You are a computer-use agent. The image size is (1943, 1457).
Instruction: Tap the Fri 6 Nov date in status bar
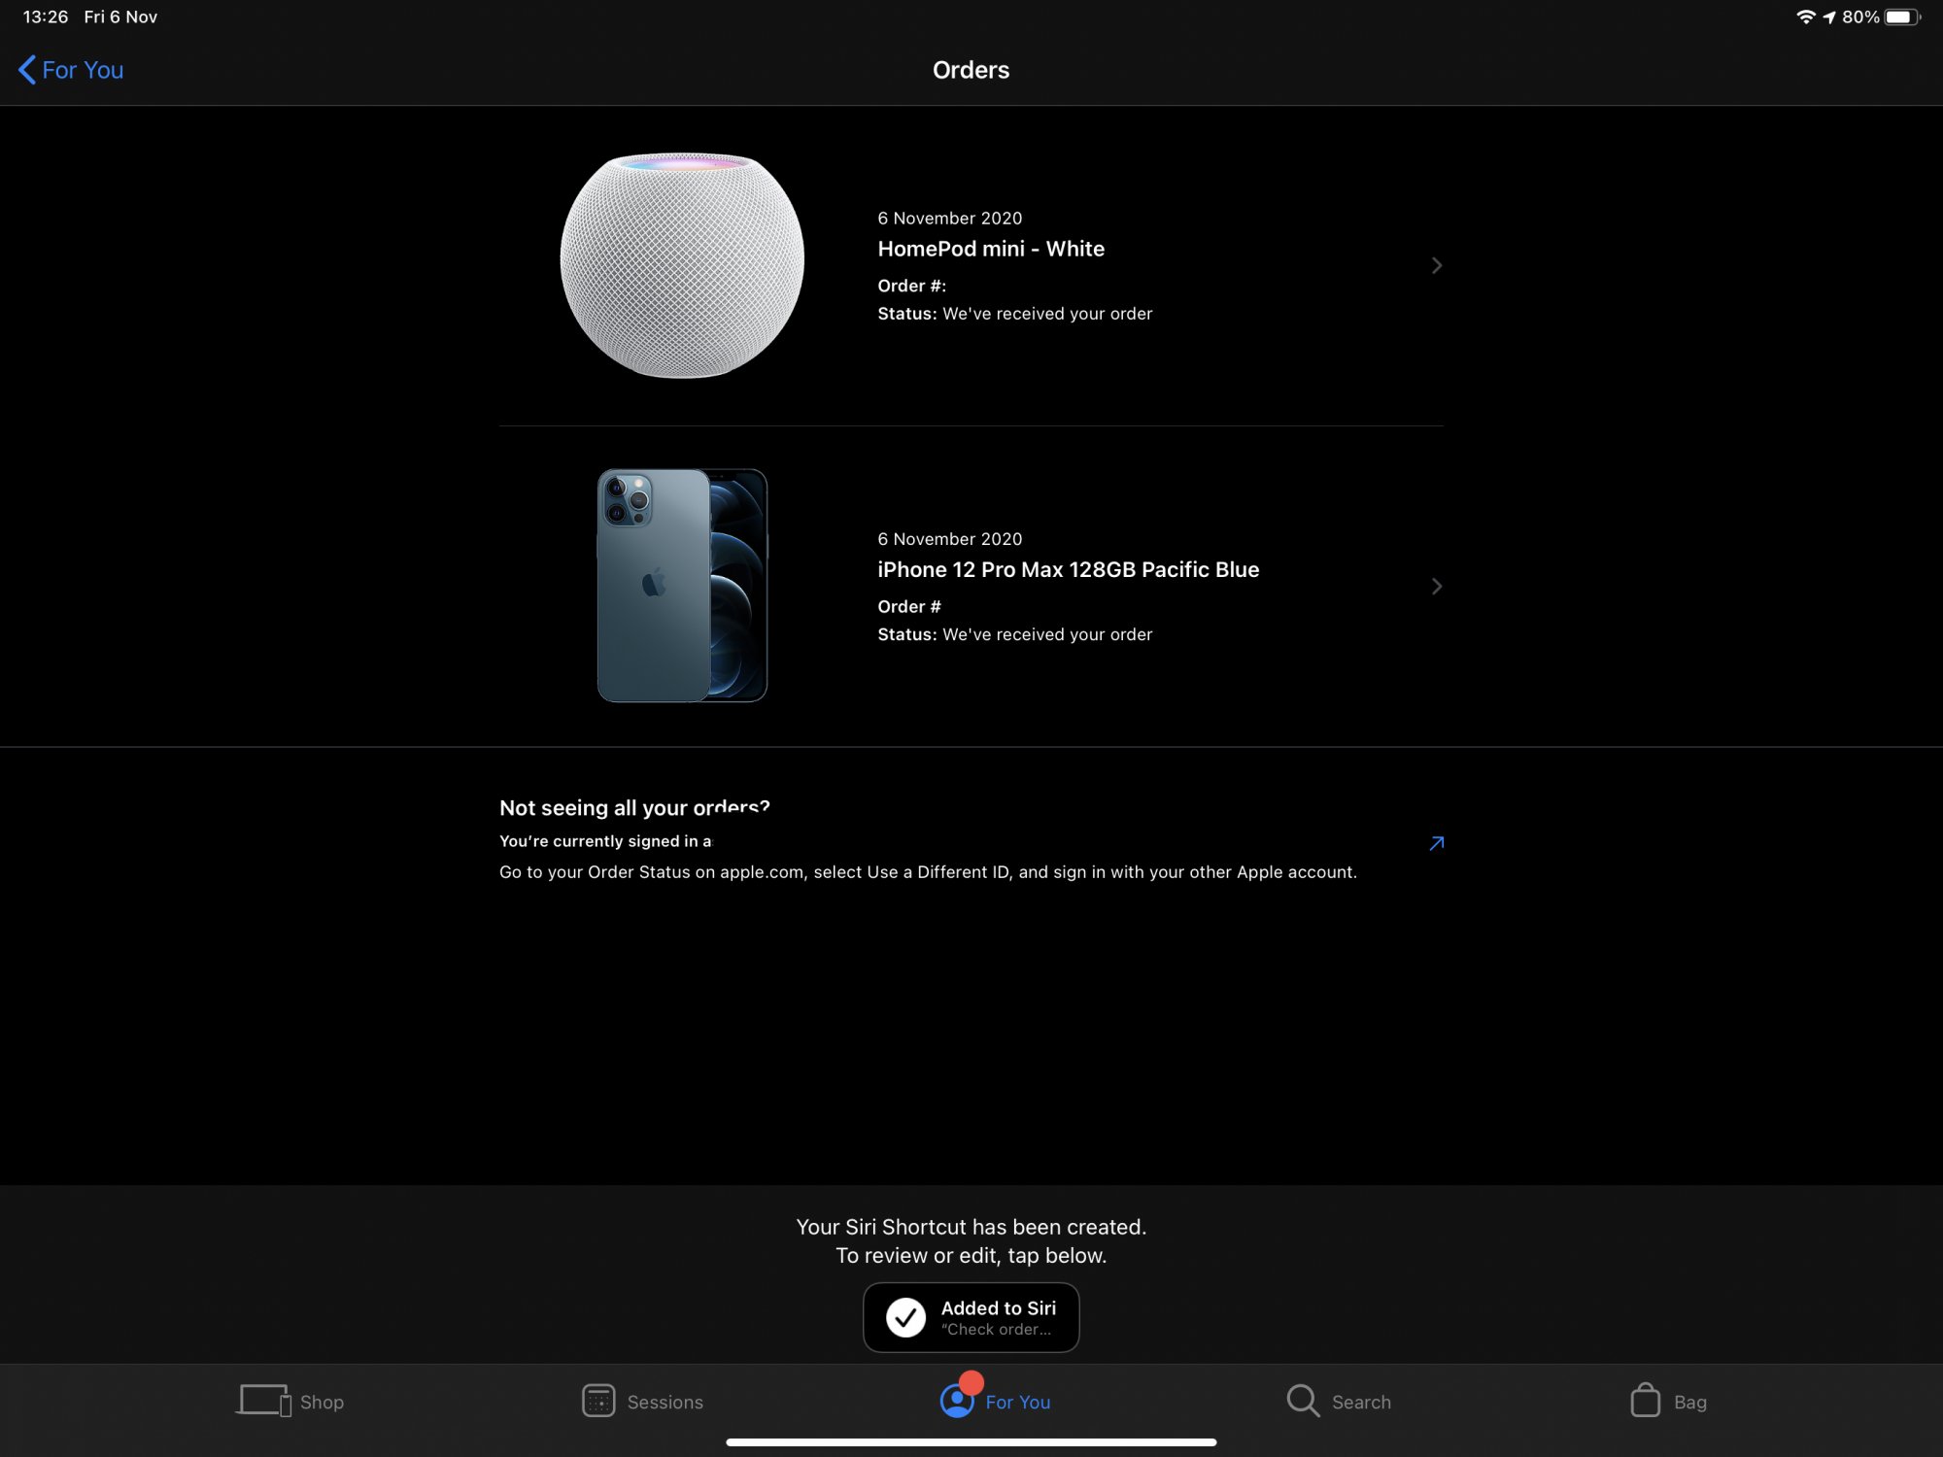pos(120,17)
